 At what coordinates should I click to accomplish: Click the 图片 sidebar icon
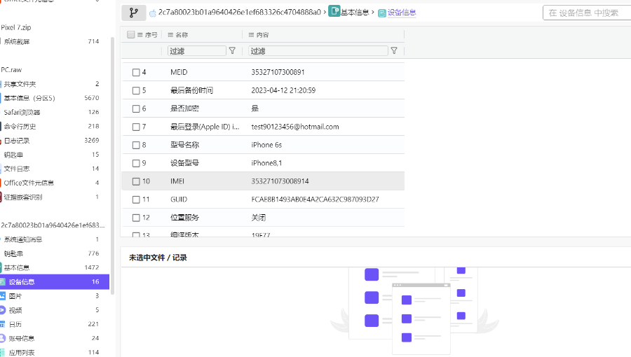tap(2, 296)
